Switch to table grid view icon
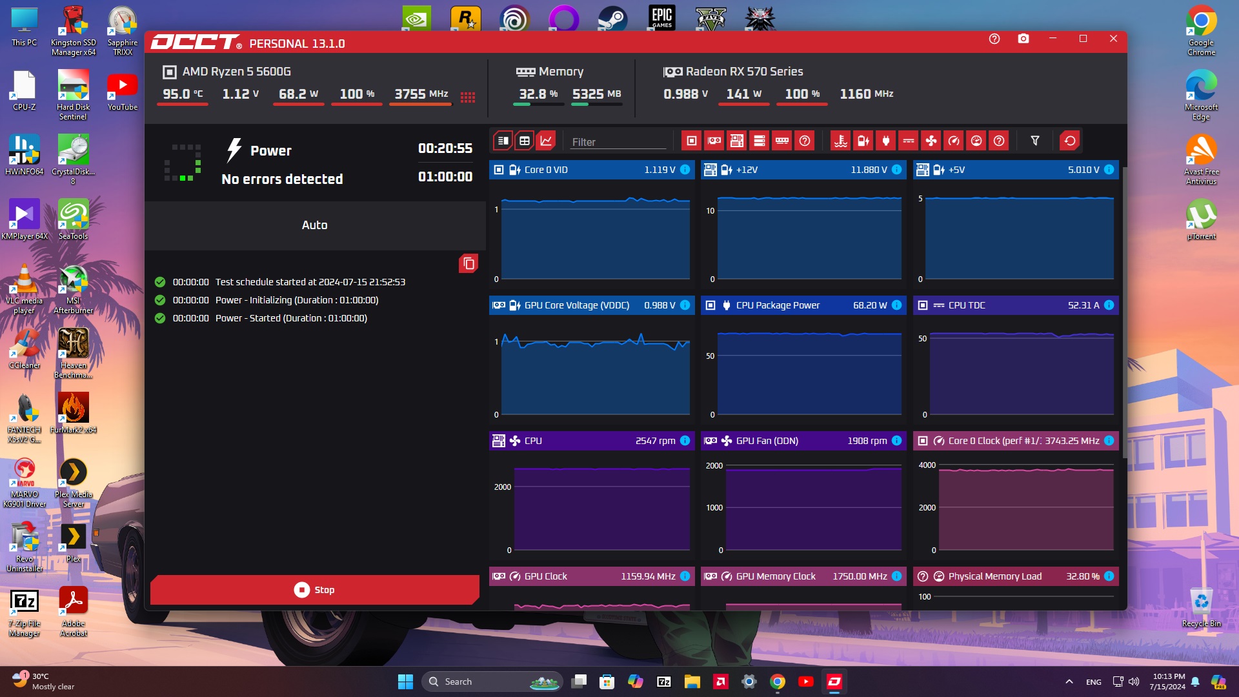This screenshot has height=697, width=1239. pyautogui.click(x=525, y=141)
